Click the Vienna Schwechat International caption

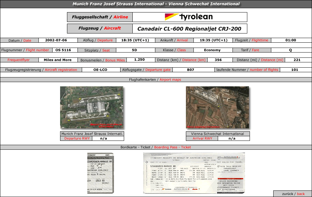pyautogui.click(x=217, y=134)
